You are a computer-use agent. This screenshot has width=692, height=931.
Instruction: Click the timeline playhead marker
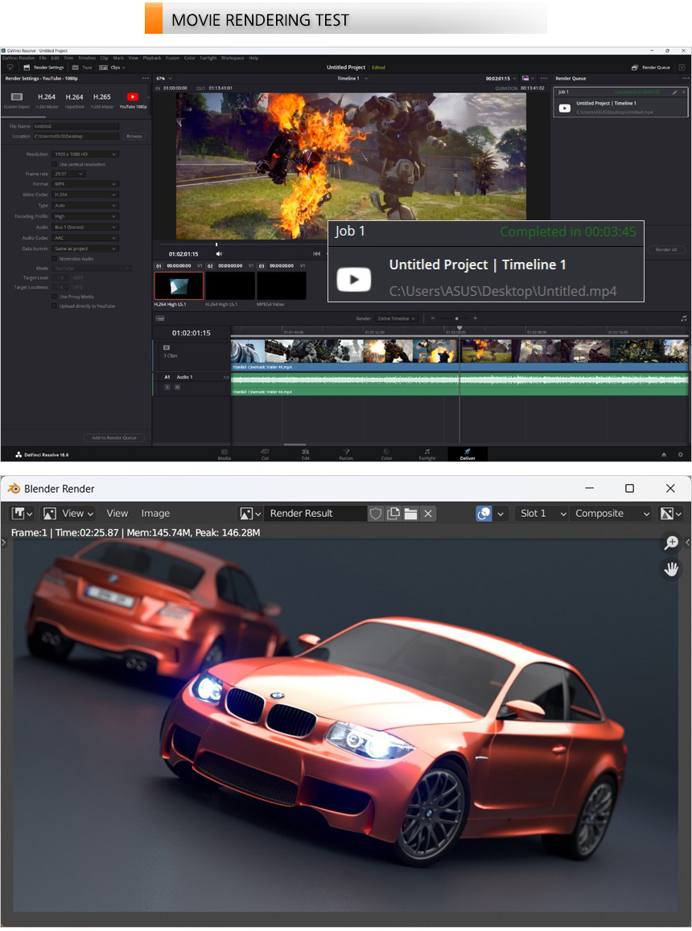(459, 328)
